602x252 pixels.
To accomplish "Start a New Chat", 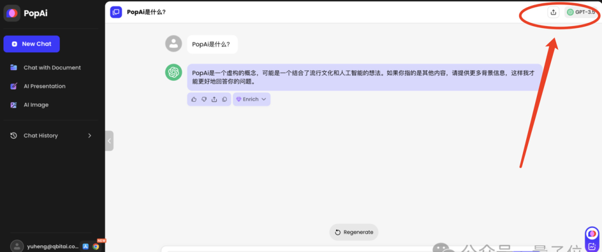I will tap(31, 44).
